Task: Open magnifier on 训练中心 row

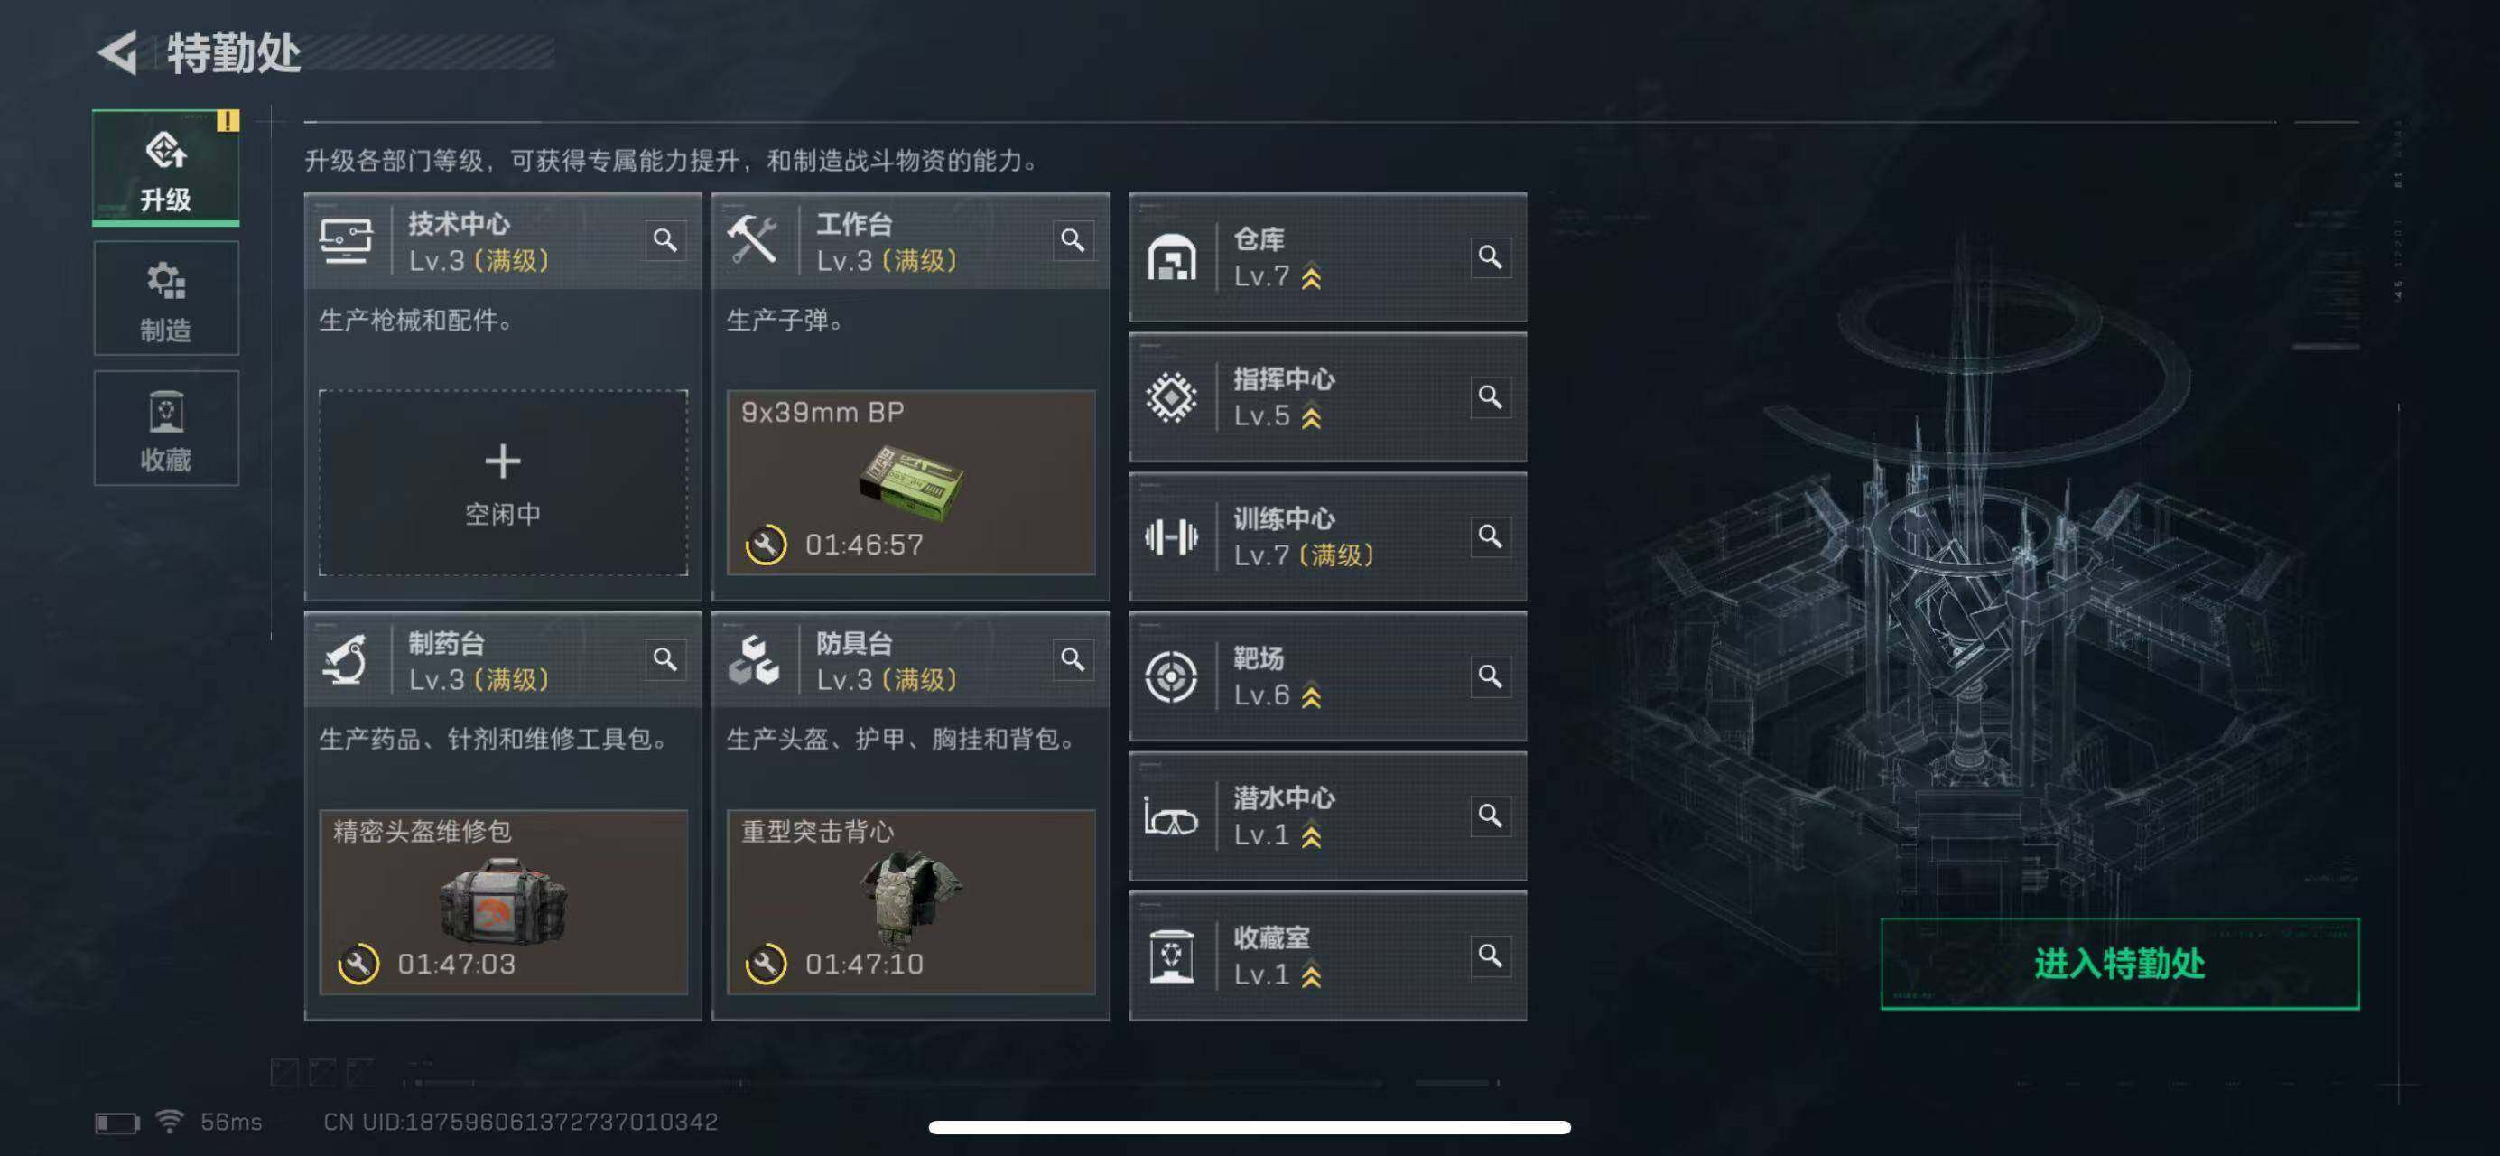Action: pyautogui.click(x=1490, y=536)
